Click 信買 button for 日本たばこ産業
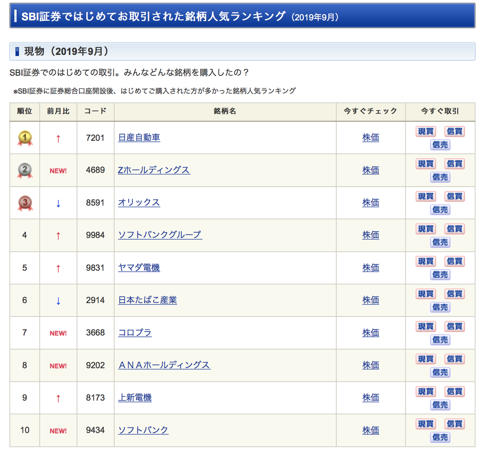The height and width of the screenshot is (452, 480). [x=454, y=294]
